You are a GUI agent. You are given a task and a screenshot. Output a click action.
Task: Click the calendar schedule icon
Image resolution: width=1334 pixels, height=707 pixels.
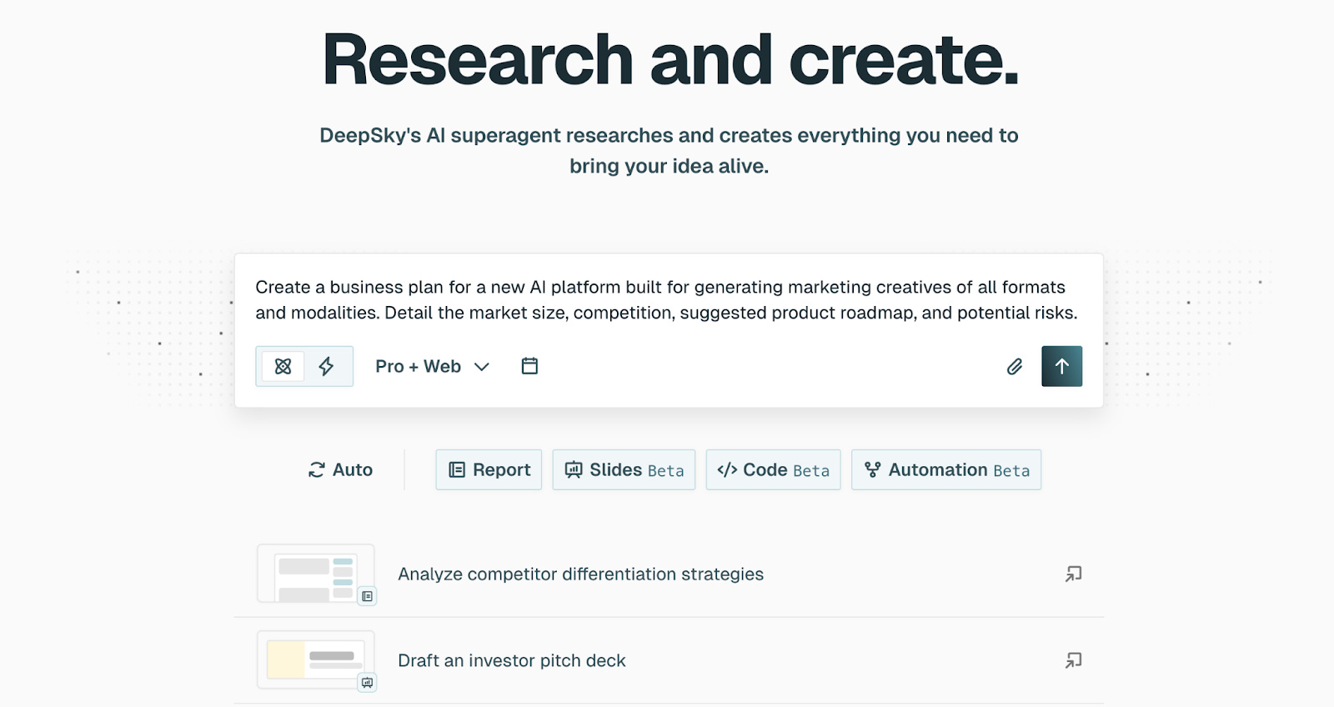coord(529,366)
